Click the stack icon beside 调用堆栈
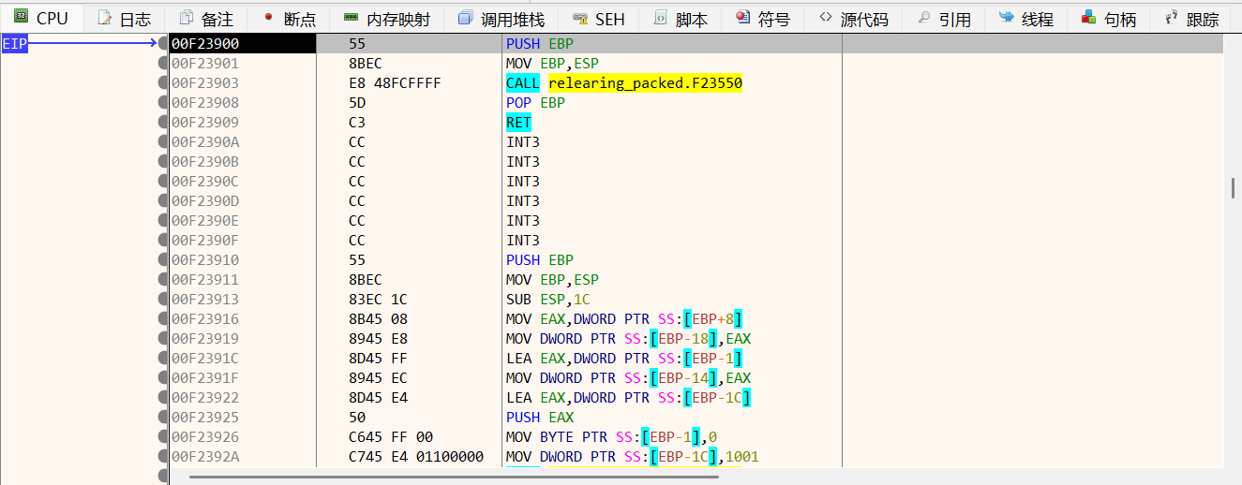The image size is (1242, 485). (465, 18)
